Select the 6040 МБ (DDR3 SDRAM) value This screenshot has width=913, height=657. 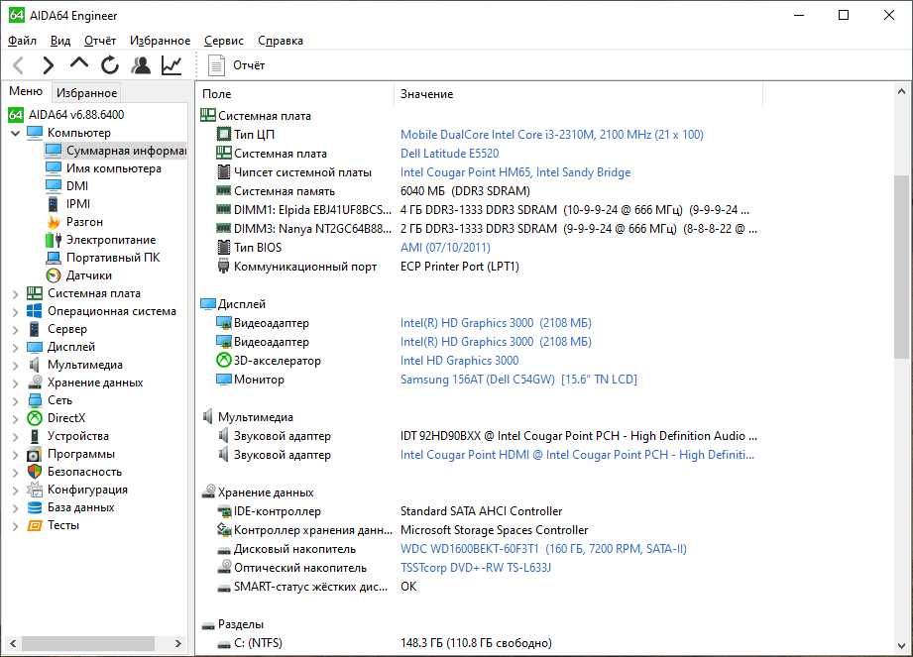point(465,191)
